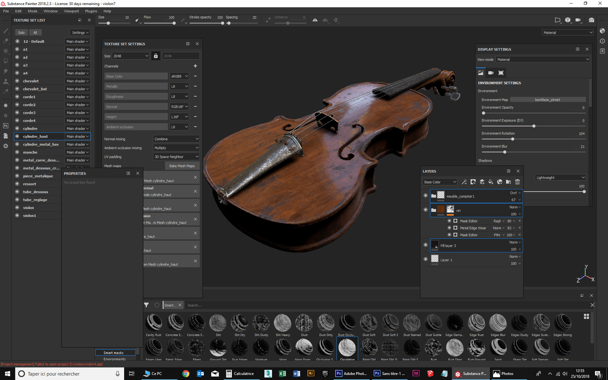Select Smart masks shelf category
Image resolution: width=608 pixels, height=380 pixels.
(116, 352)
